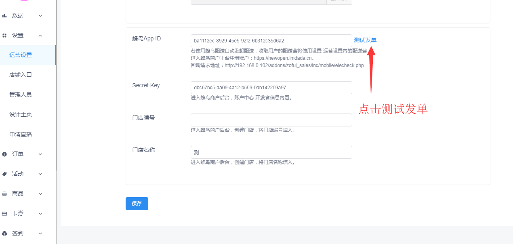513x244 pixels.
Task: Click the 商品 basket icon
Action: click(x=4, y=194)
